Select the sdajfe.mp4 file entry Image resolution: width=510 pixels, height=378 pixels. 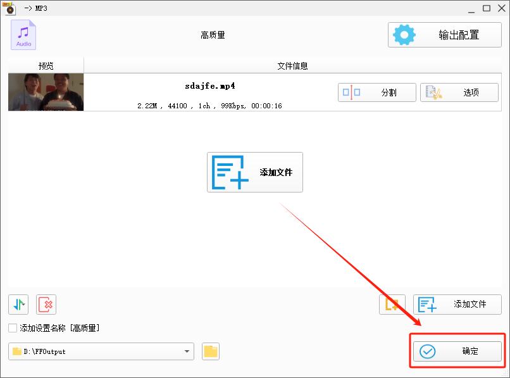pyautogui.click(x=210, y=86)
